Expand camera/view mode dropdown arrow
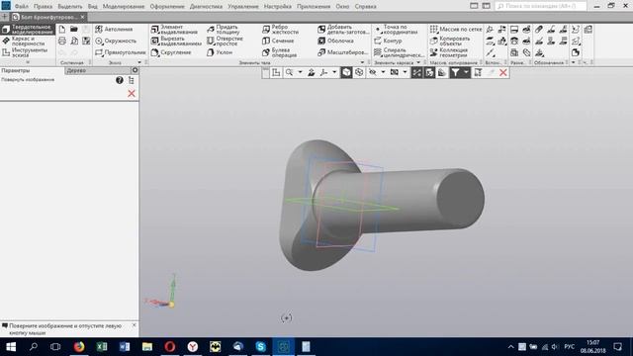The height and width of the screenshot is (356, 633). click(405, 72)
